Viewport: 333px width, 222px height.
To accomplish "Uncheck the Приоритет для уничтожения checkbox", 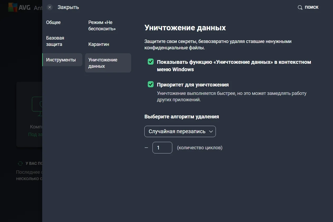I will pos(151,85).
